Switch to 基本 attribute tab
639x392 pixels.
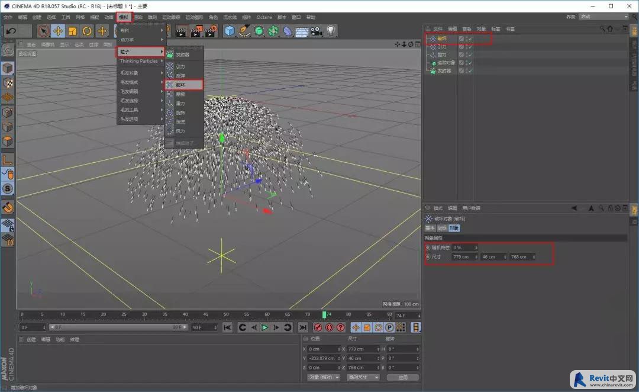click(x=430, y=228)
